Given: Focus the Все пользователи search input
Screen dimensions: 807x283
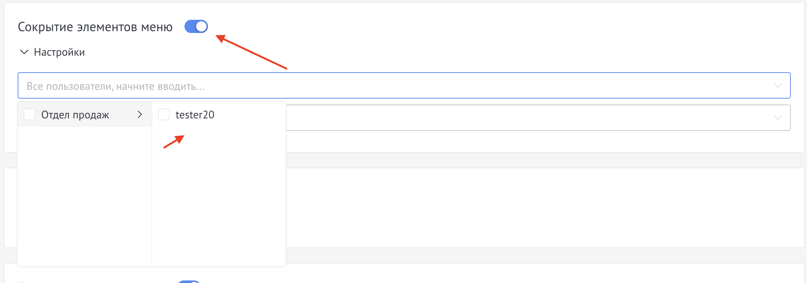Looking at the screenshot, I should tap(367, 86).
